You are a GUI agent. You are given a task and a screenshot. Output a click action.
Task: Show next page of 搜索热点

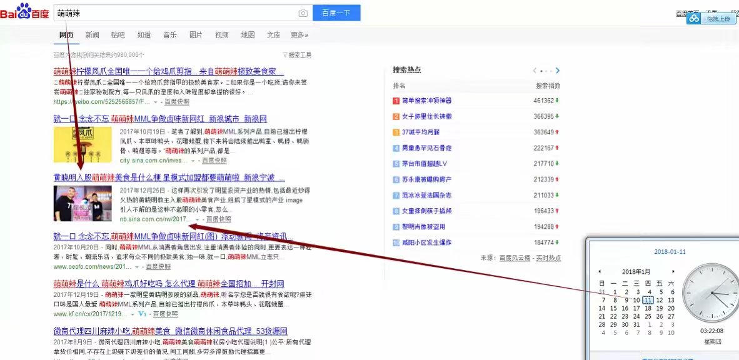[x=558, y=71]
